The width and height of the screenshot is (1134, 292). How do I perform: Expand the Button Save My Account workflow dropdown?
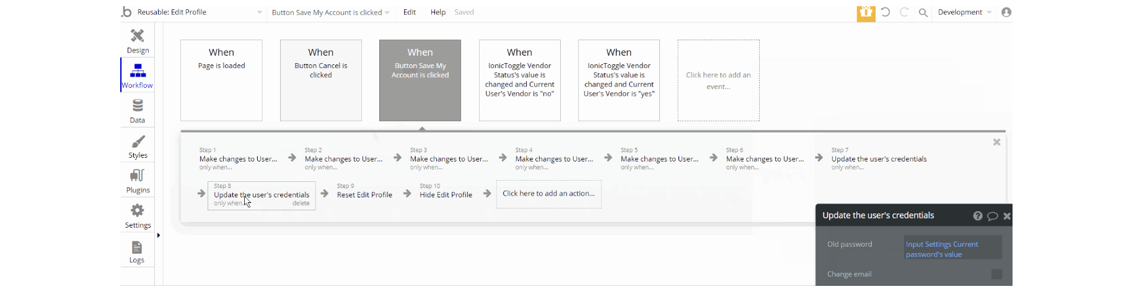(387, 12)
